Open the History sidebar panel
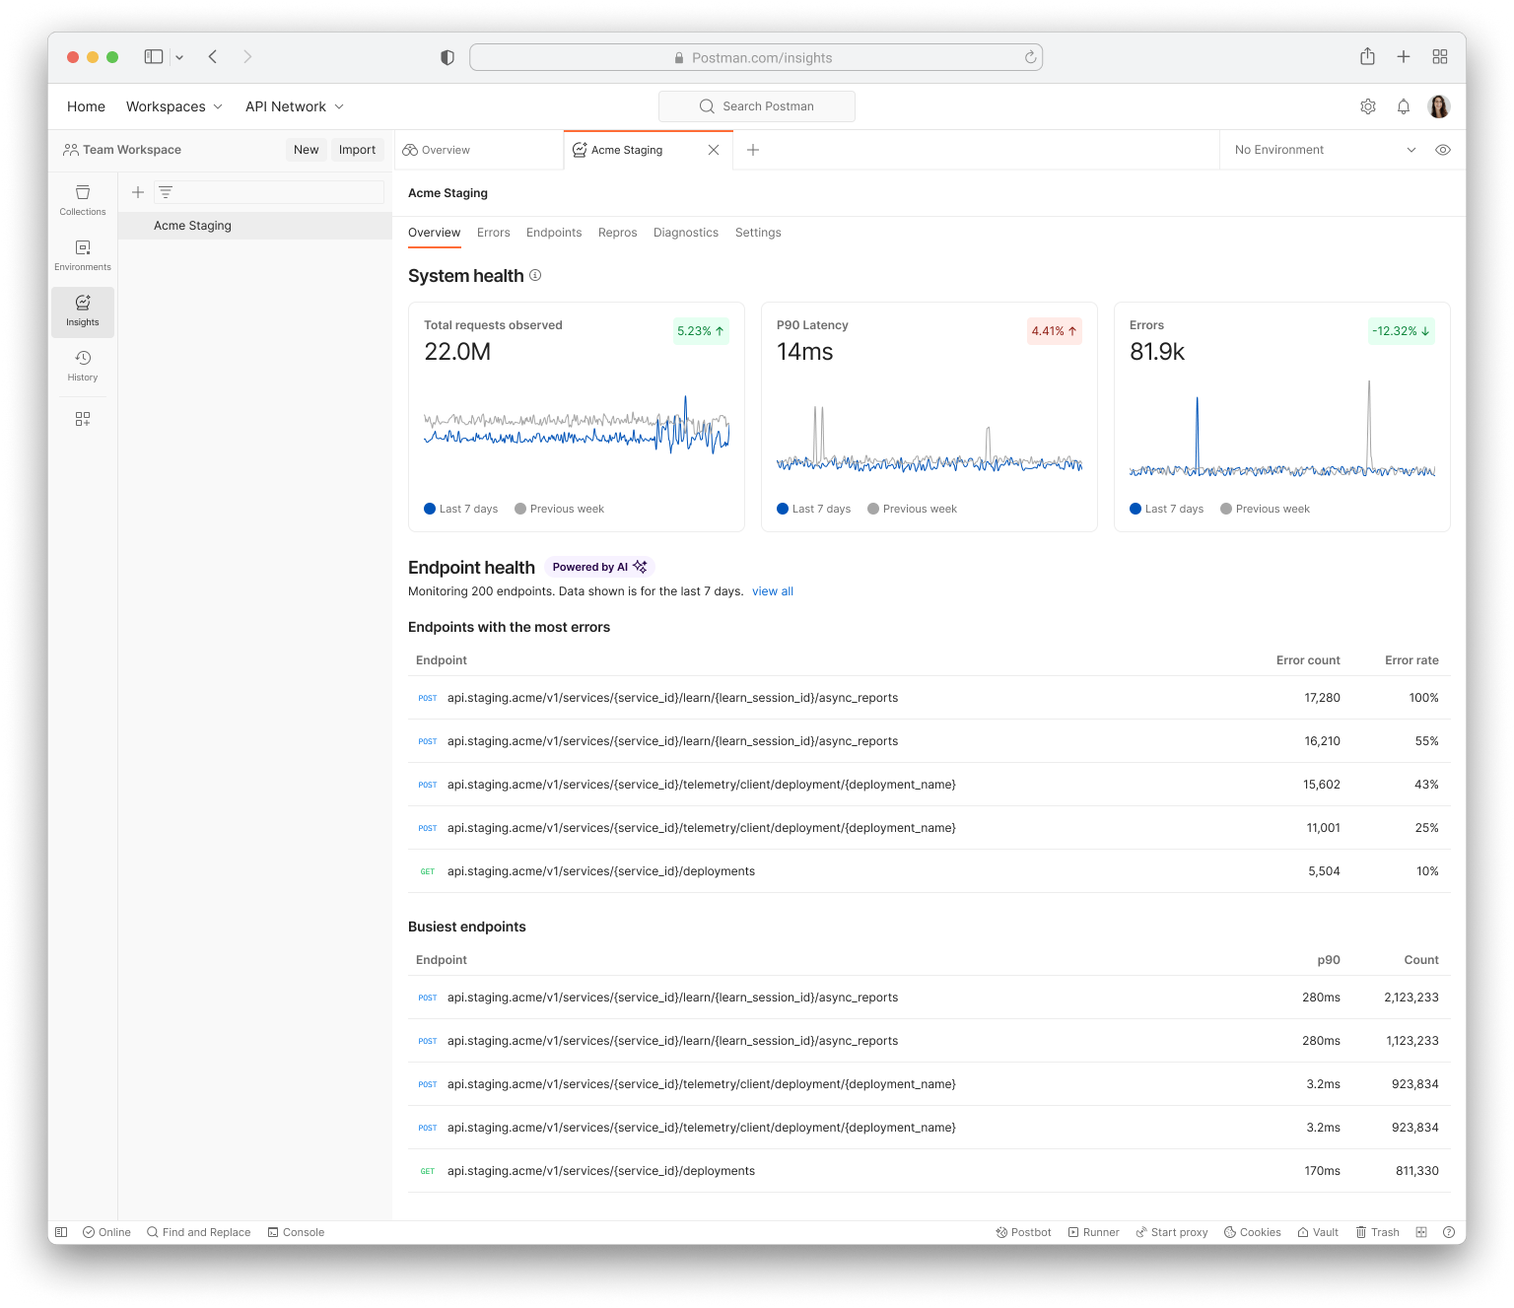The width and height of the screenshot is (1514, 1308). pyautogui.click(x=83, y=366)
